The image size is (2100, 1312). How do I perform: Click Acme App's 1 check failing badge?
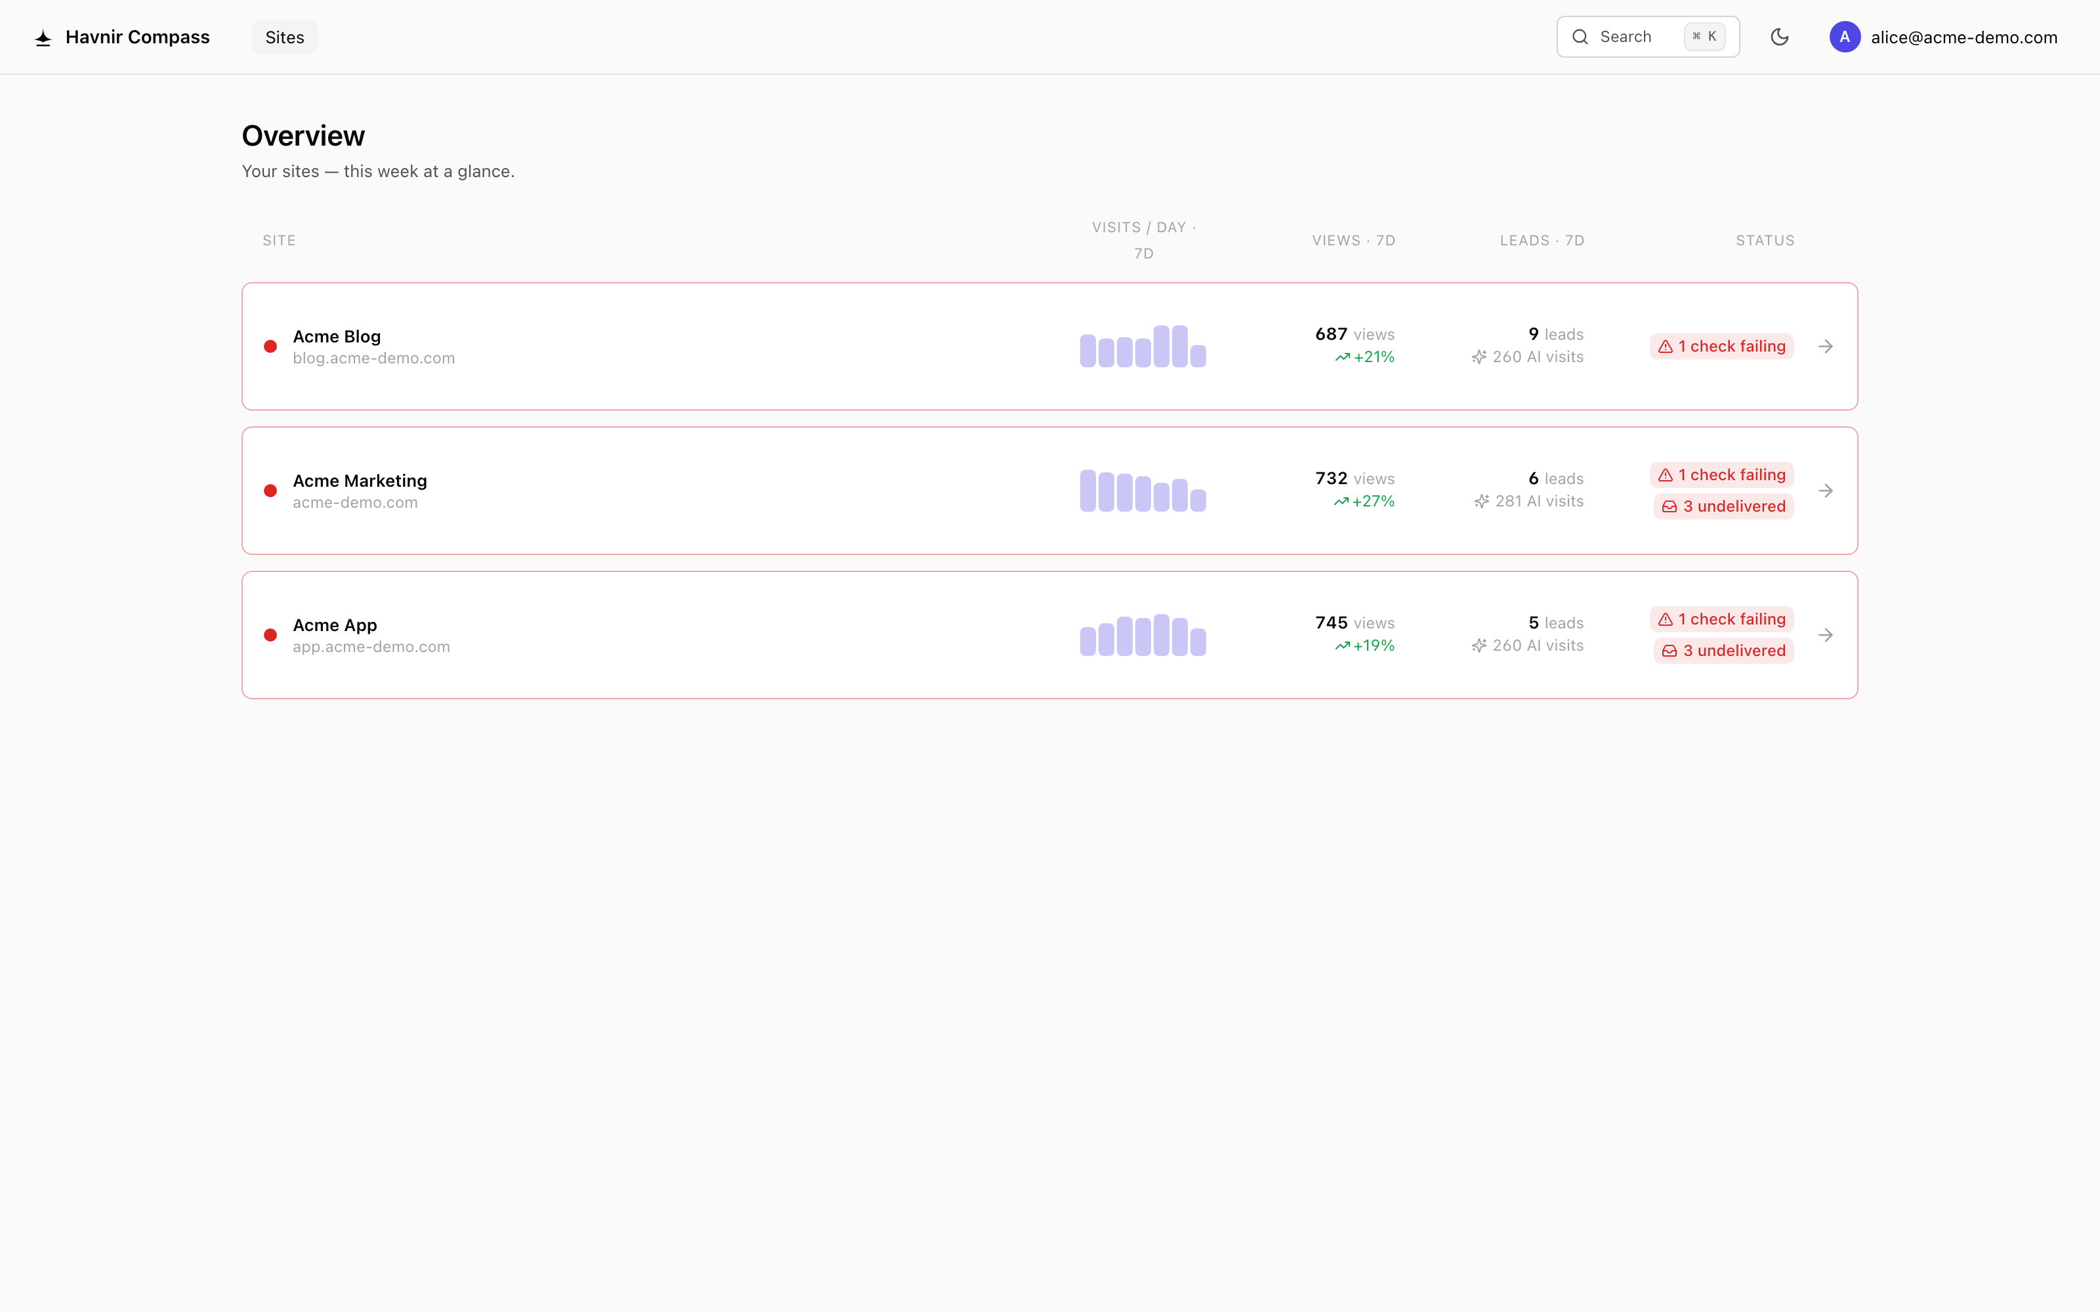pyautogui.click(x=1721, y=619)
